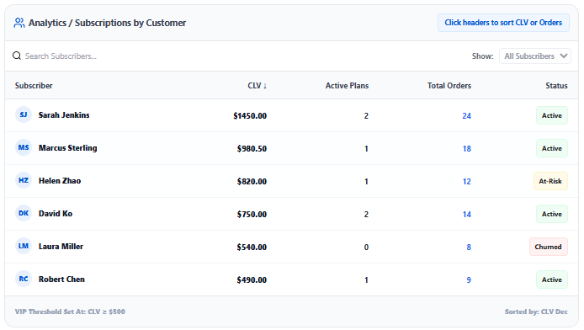Image resolution: width=584 pixels, height=330 pixels.
Task: Click Sarah Jenkins' Active status badge
Action: point(551,115)
